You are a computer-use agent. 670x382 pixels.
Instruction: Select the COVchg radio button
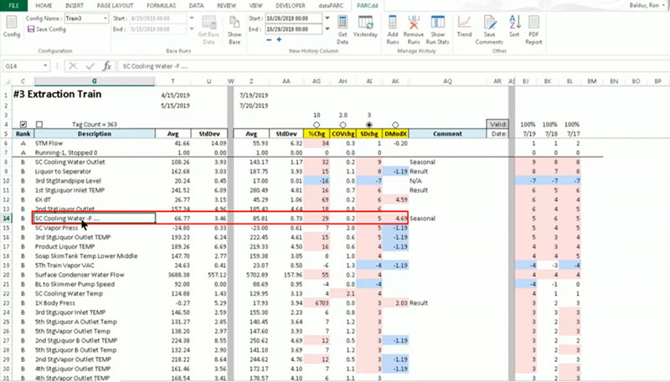coord(343,125)
